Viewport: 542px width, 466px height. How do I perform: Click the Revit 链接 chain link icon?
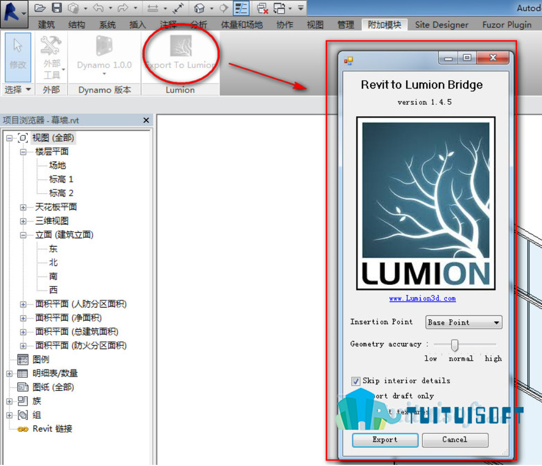click(23, 429)
